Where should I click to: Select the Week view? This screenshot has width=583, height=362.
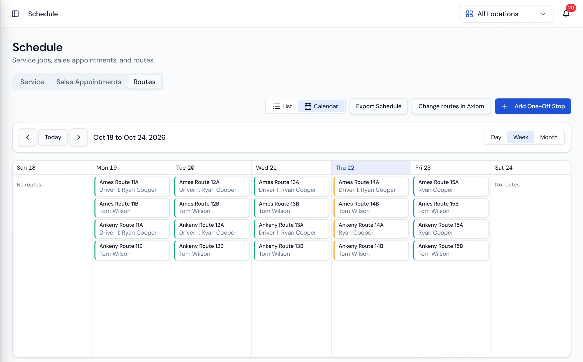521,137
